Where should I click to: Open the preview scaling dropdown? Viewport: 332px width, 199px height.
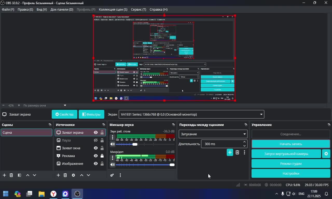(x=65, y=105)
